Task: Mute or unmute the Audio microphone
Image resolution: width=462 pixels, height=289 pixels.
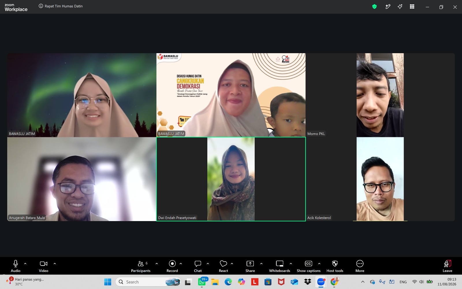Action: (16, 266)
